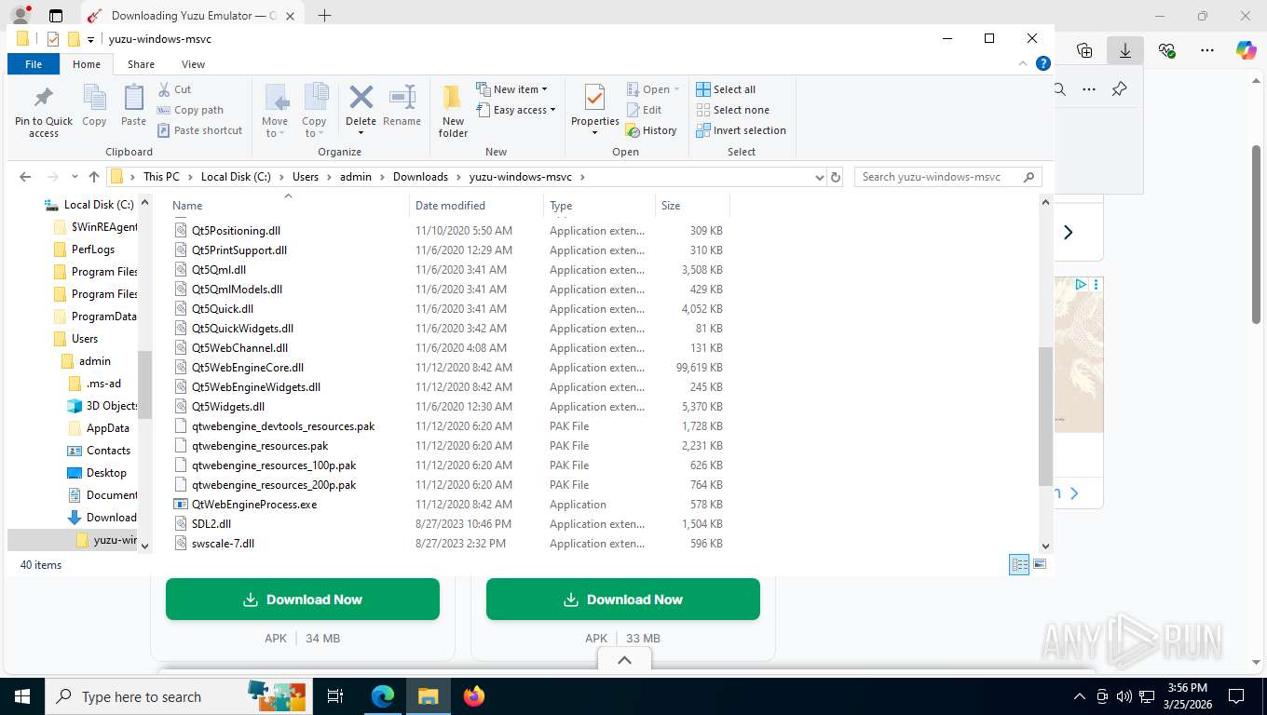Open the File ribbon tab
This screenshot has height=715, width=1267.
pyautogui.click(x=34, y=64)
